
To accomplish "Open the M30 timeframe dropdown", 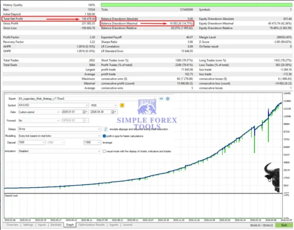I will [115, 105].
